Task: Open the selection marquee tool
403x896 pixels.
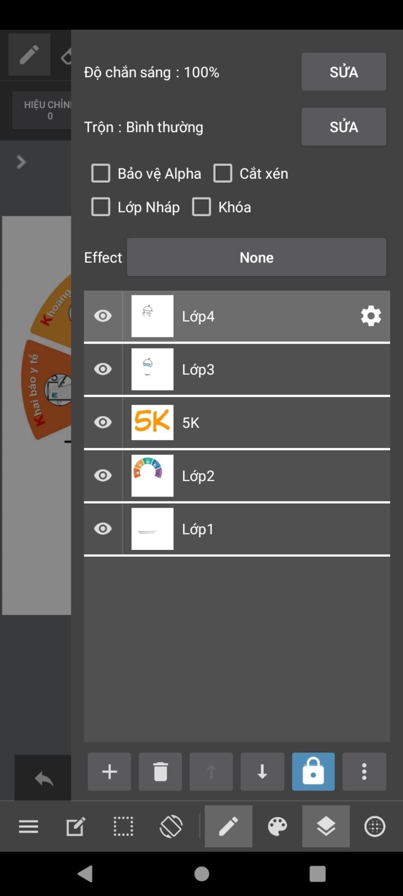Action: 123,826
